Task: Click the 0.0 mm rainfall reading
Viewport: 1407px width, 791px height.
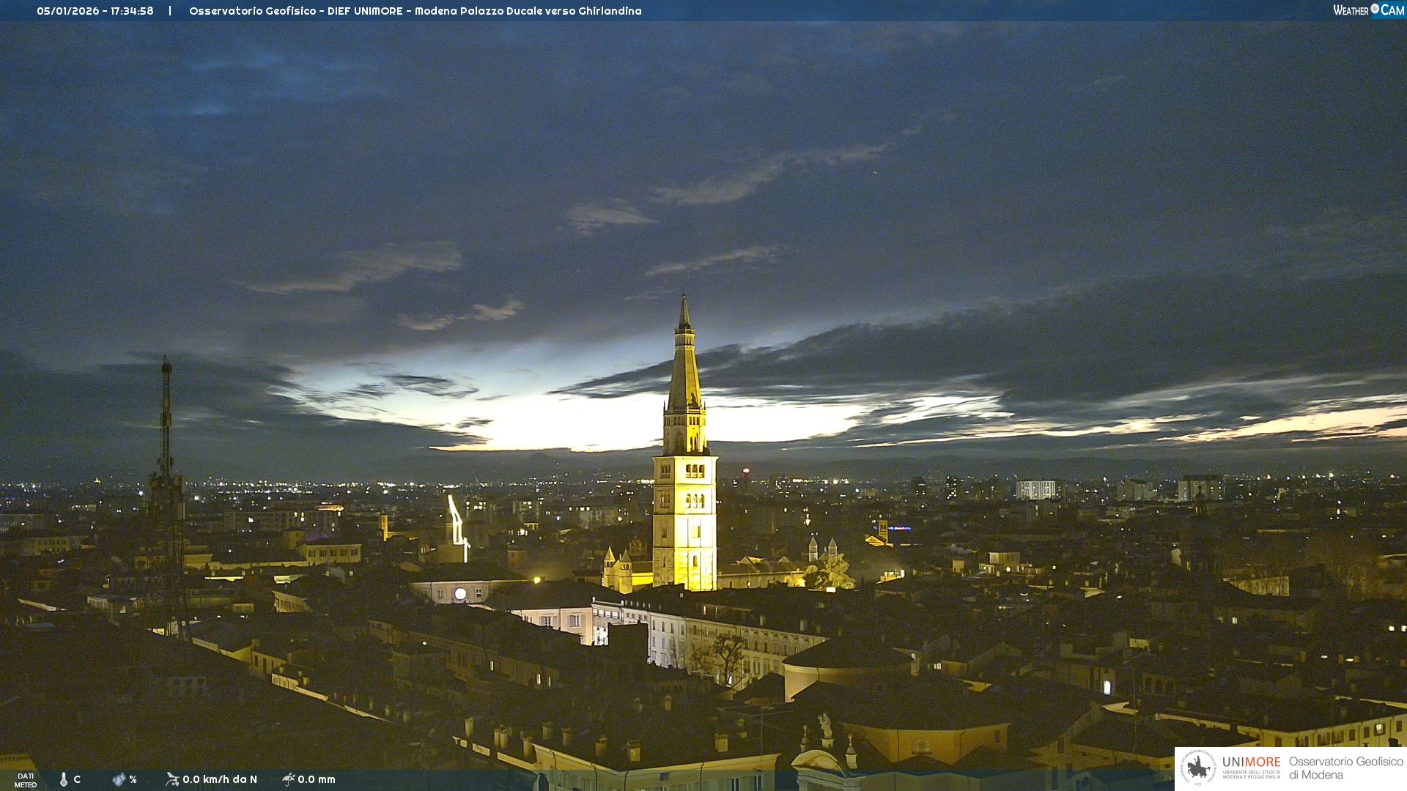Action: (x=317, y=779)
